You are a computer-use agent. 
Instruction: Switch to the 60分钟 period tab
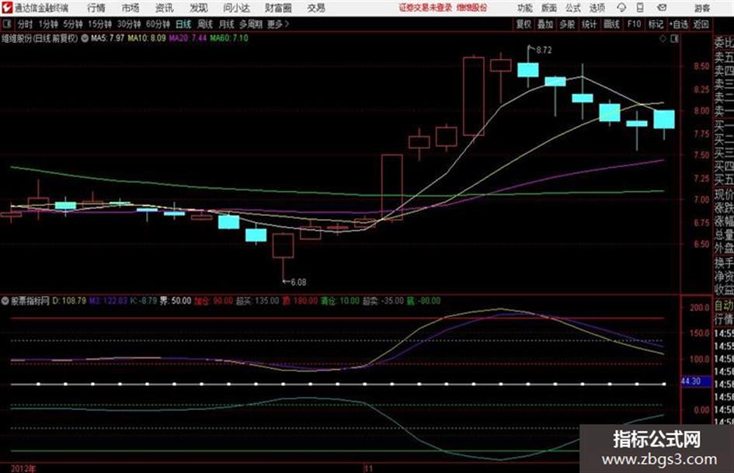(158, 24)
